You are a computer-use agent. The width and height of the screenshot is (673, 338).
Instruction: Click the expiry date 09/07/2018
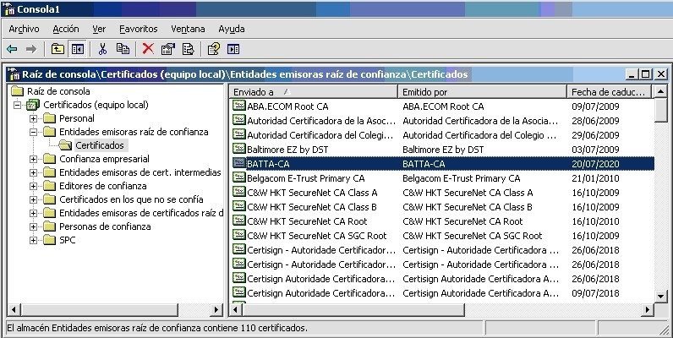[595, 293]
